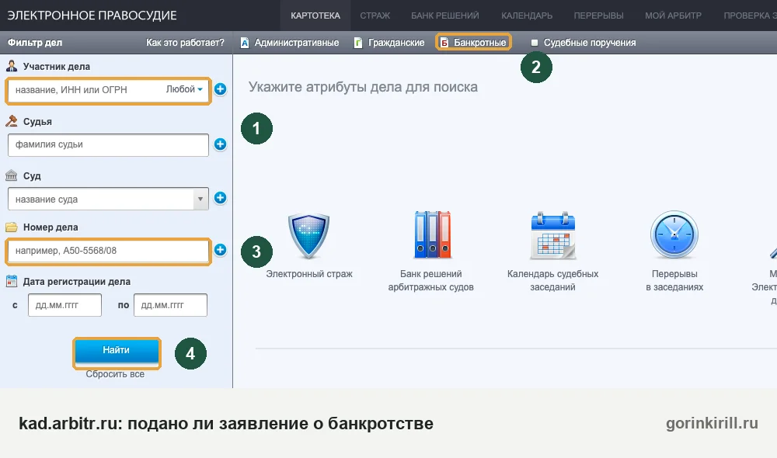Add another court with plus icon
777x458 pixels.
[220, 198]
